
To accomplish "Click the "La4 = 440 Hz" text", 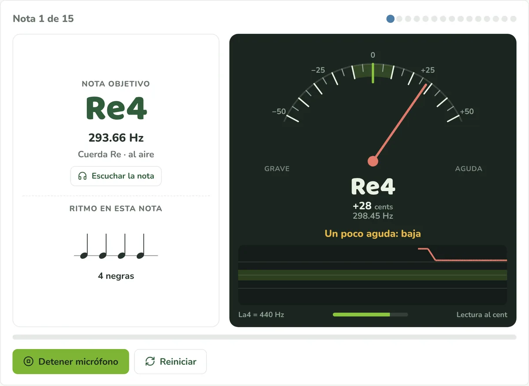I will (x=261, y=315).
